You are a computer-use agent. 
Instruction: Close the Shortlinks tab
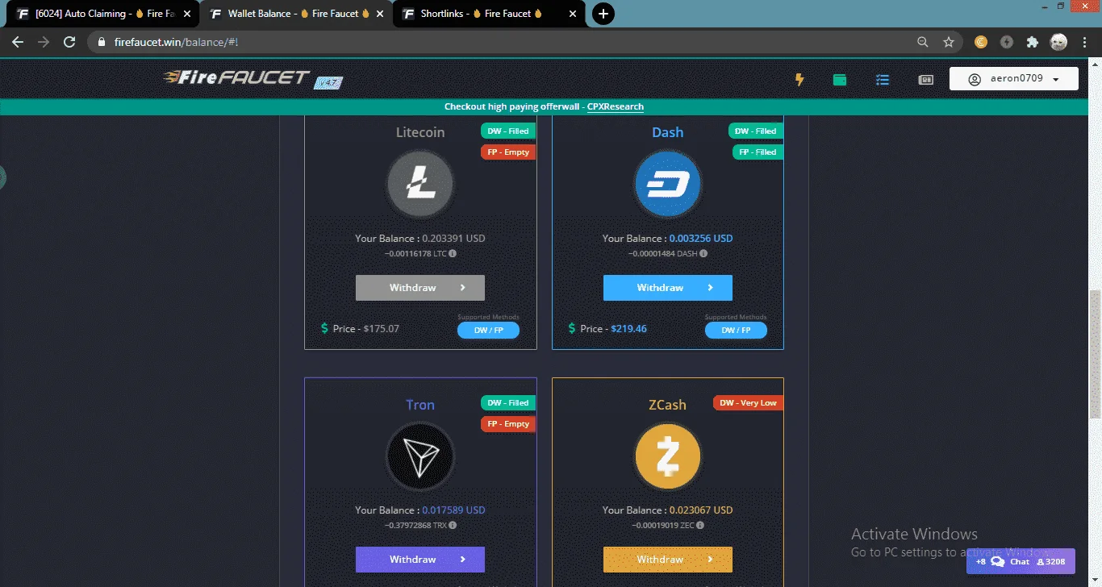point(573,14)
